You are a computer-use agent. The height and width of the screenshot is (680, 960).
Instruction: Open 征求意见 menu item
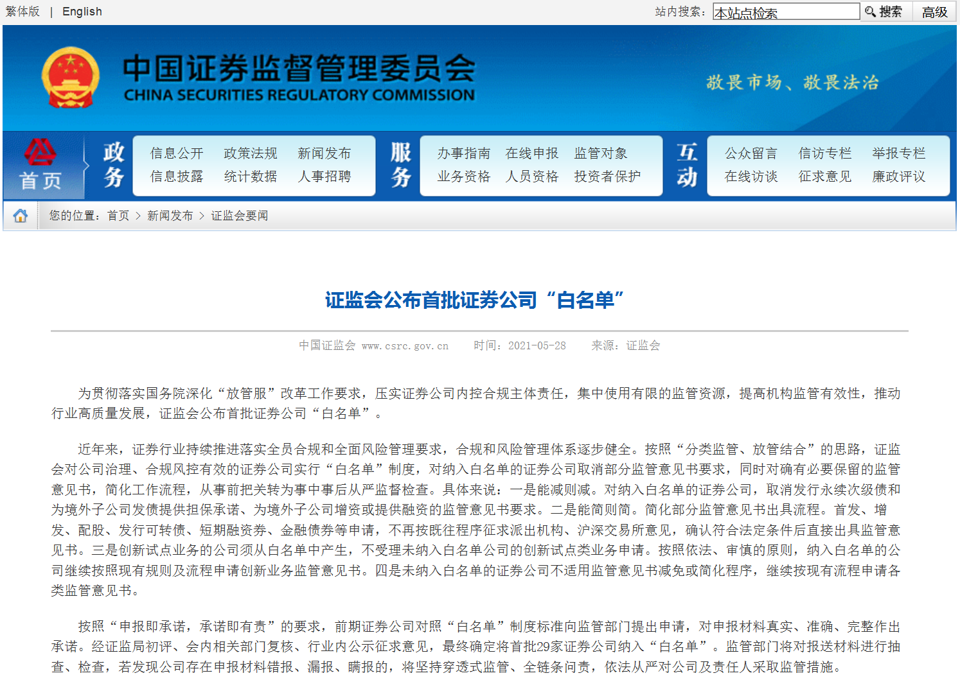pyautogui.click(x=825, y=177)
